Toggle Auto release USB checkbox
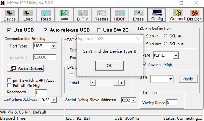The image size is (204, 121). pyautogui.click(x=46, y=30)
